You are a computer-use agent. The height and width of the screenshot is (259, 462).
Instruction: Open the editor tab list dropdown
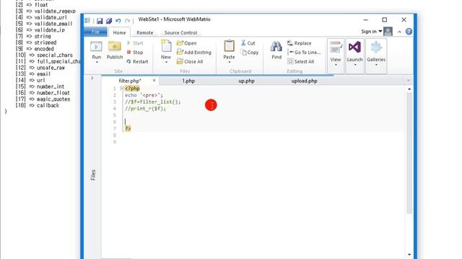[408, 81]
